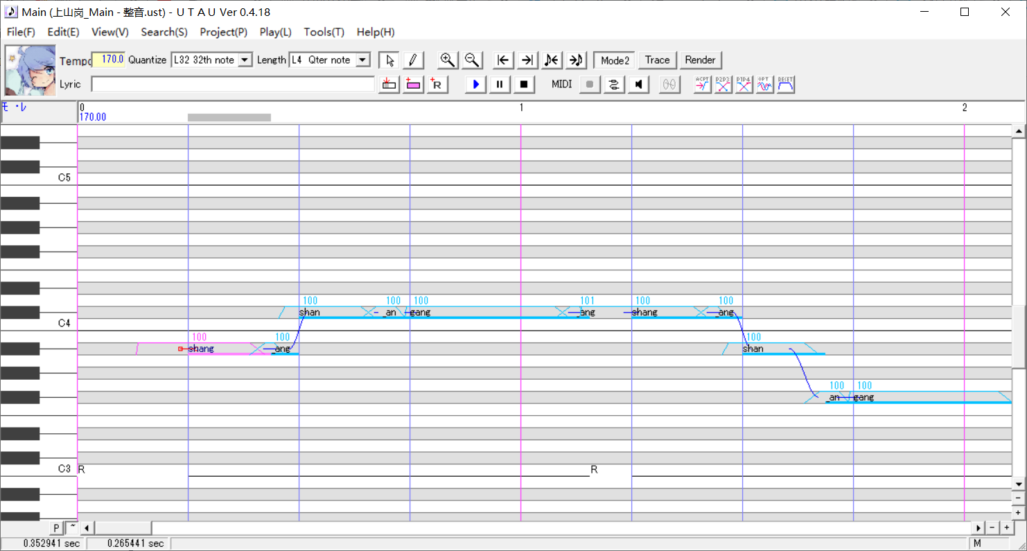
Task: Open the Length dropdown
Action: (x=362, y=60)
